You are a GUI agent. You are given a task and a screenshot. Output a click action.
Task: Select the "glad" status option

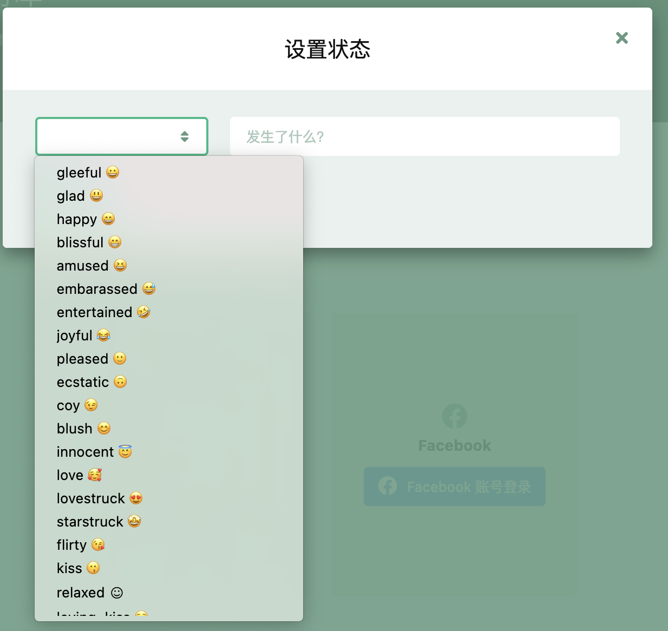pos(80,196)
